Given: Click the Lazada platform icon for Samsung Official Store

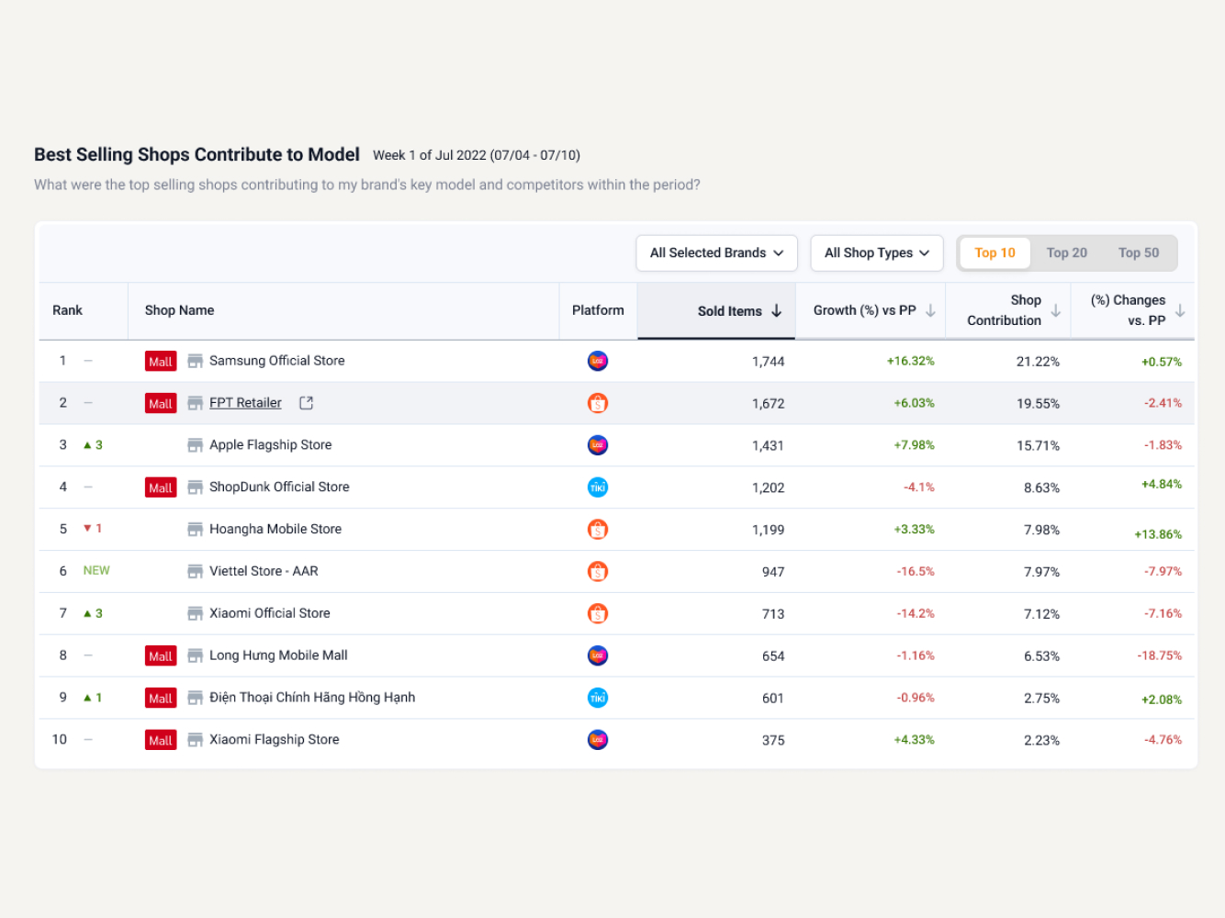Looking at the screenshot, I should [598, 361].
